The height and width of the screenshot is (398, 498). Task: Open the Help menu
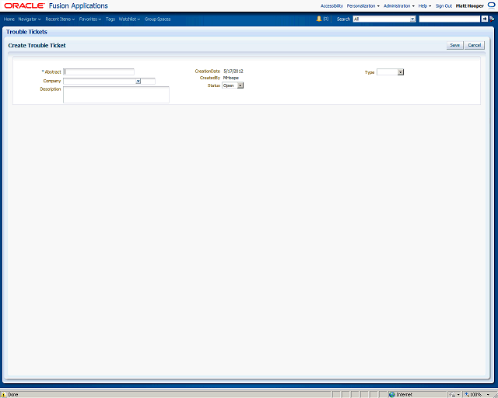coord(425,5)
